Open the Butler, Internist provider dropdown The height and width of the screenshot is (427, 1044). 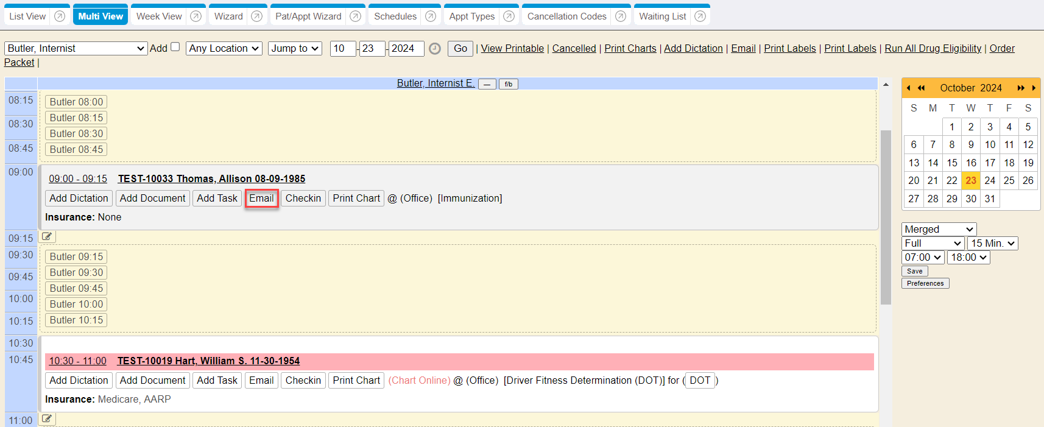click(76, 49)
